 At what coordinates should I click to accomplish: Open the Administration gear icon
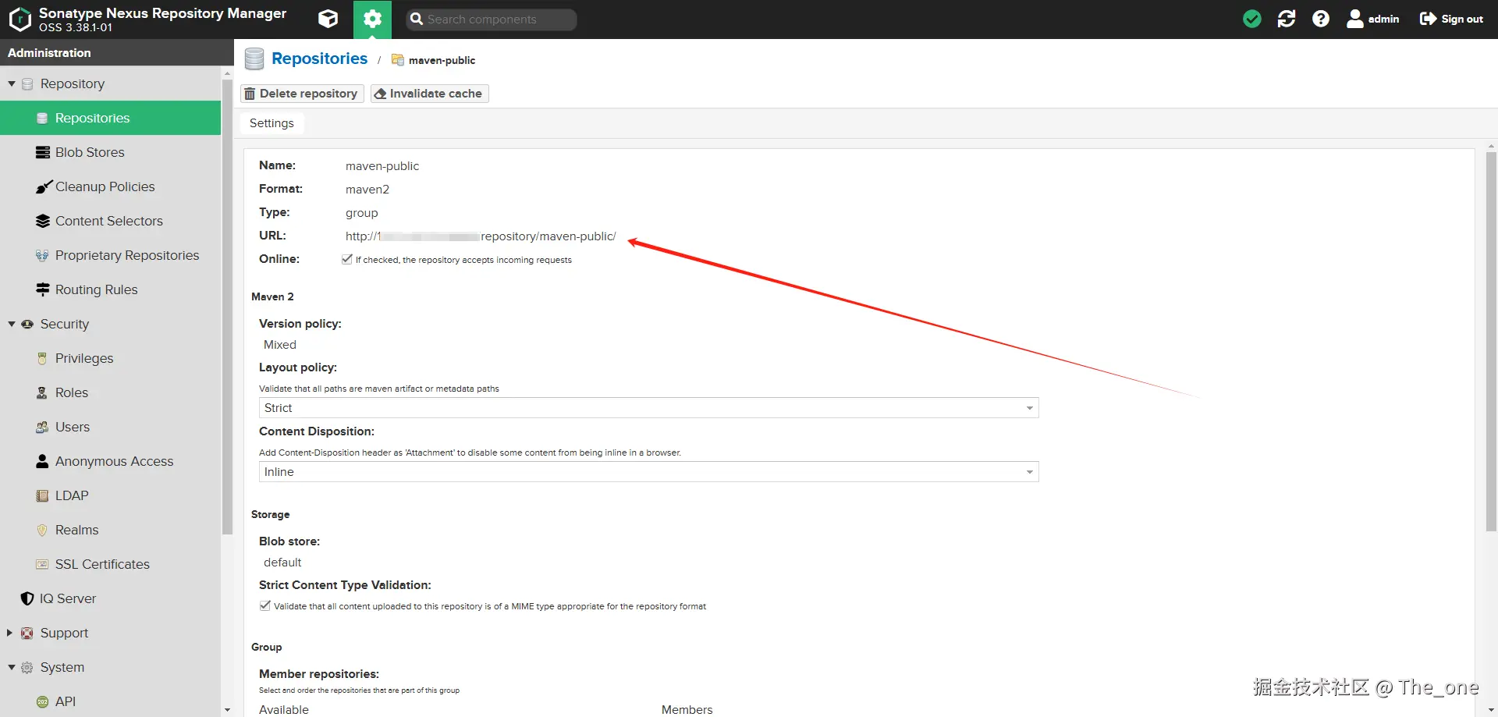point(373,19)
